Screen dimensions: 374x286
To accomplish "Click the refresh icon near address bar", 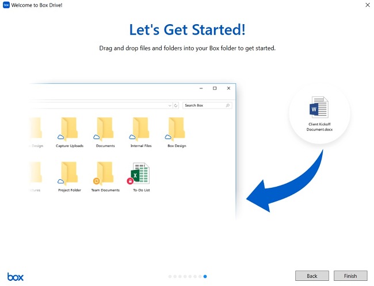I will [x=176, y=106].
